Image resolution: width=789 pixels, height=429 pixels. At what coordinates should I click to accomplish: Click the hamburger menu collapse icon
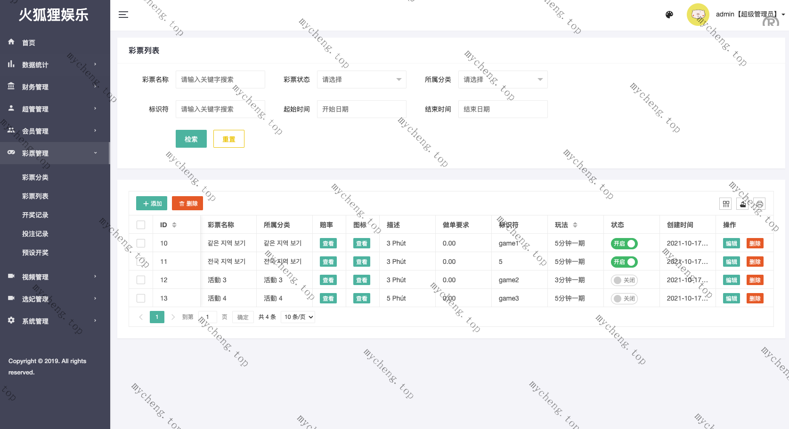tap(123, 15)
